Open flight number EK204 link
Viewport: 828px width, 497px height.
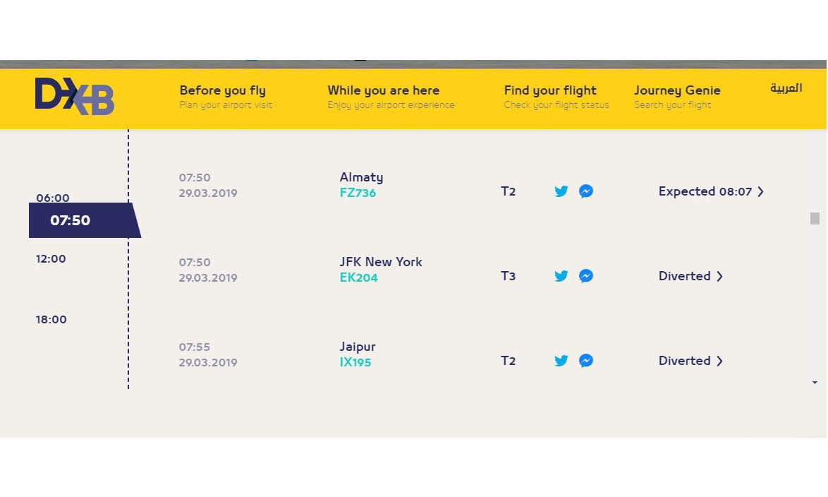358,277
